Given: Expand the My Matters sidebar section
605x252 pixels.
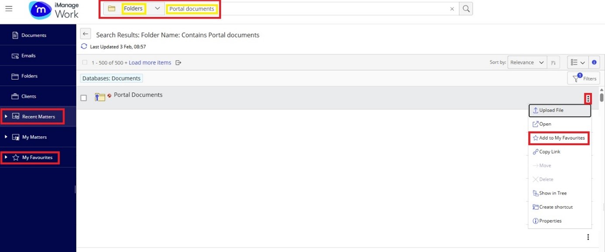Looking at the screenshot, I should point(6,137).
